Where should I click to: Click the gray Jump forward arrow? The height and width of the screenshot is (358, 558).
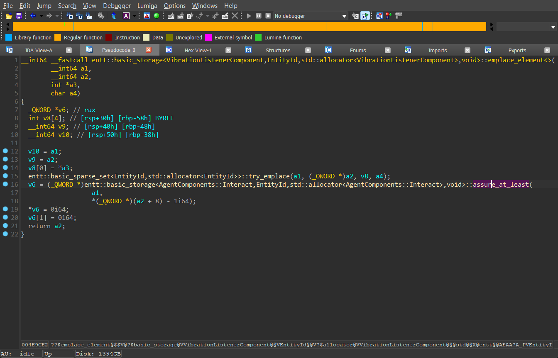point(49,16)
